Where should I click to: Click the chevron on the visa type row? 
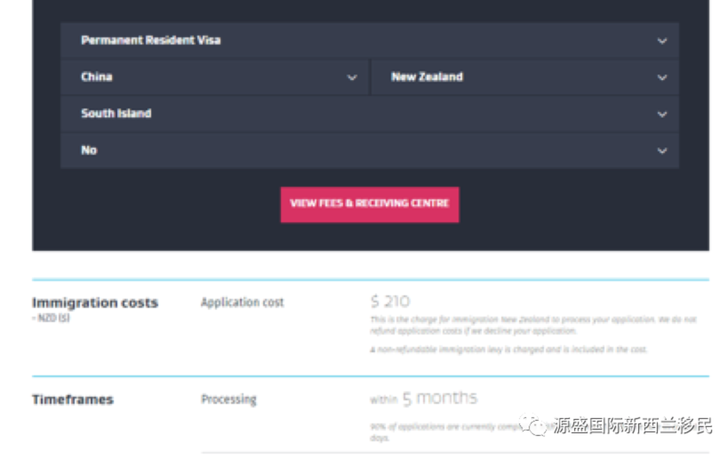[662, 41]
